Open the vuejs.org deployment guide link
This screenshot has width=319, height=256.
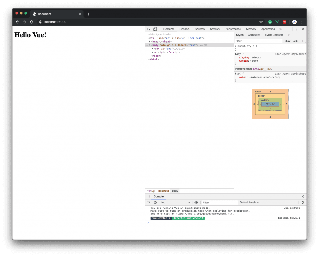pos(204,214)
